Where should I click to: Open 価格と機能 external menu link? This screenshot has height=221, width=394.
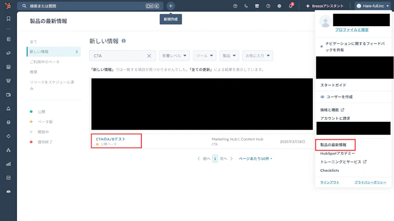(x=332, y=110)
